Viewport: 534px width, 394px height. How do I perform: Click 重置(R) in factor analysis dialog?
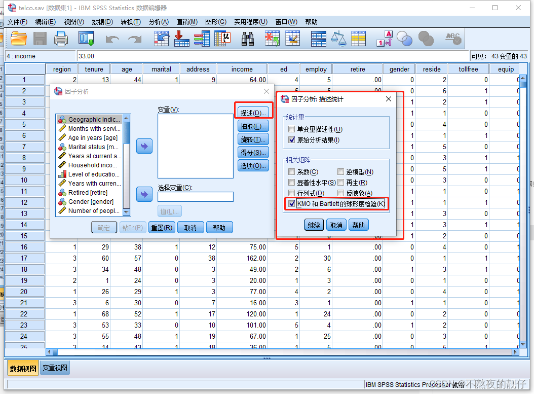162,227
